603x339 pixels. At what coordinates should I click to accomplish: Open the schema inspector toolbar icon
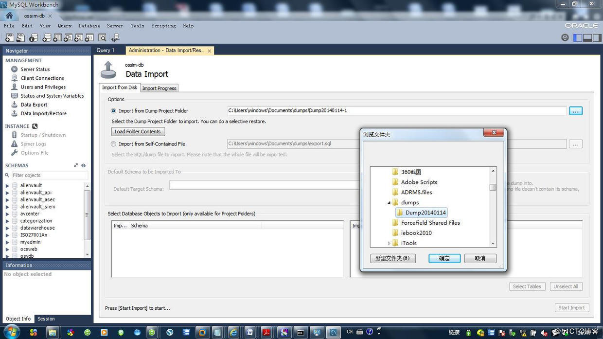pyautogui.click(x=34, y=37)
